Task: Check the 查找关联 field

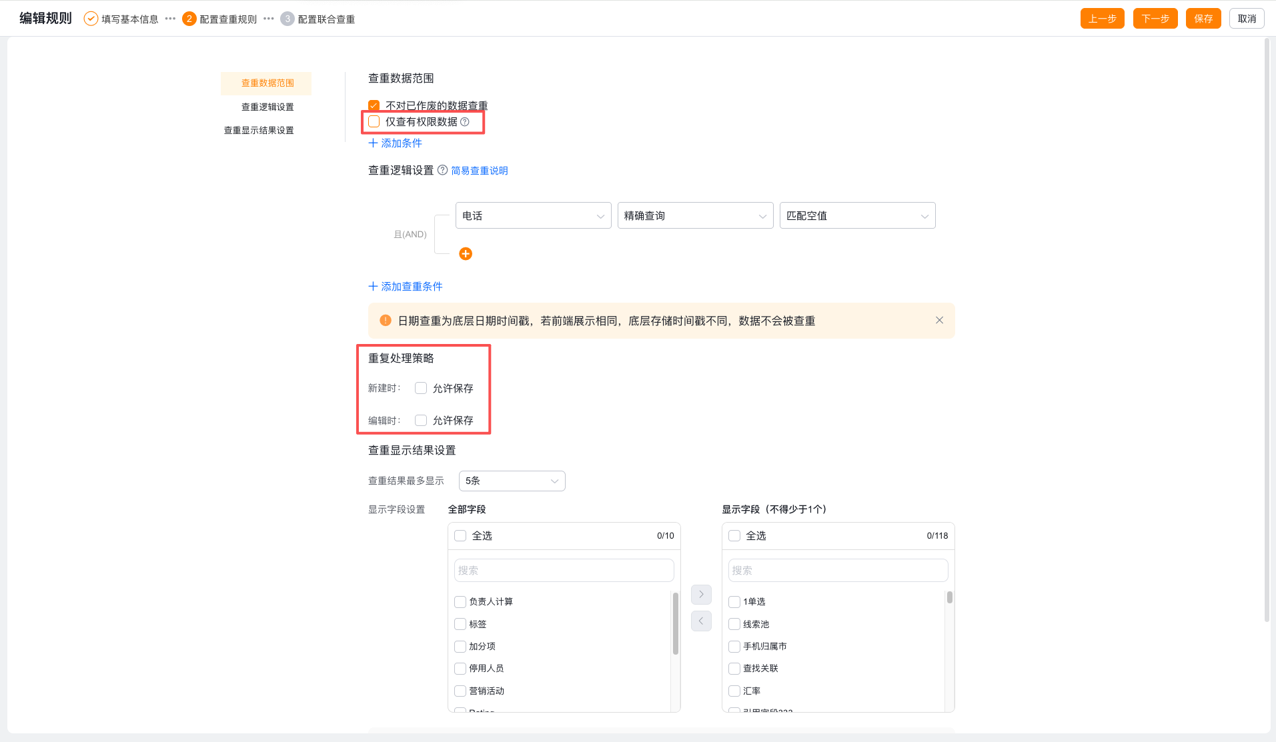Action: coord(734,669)
